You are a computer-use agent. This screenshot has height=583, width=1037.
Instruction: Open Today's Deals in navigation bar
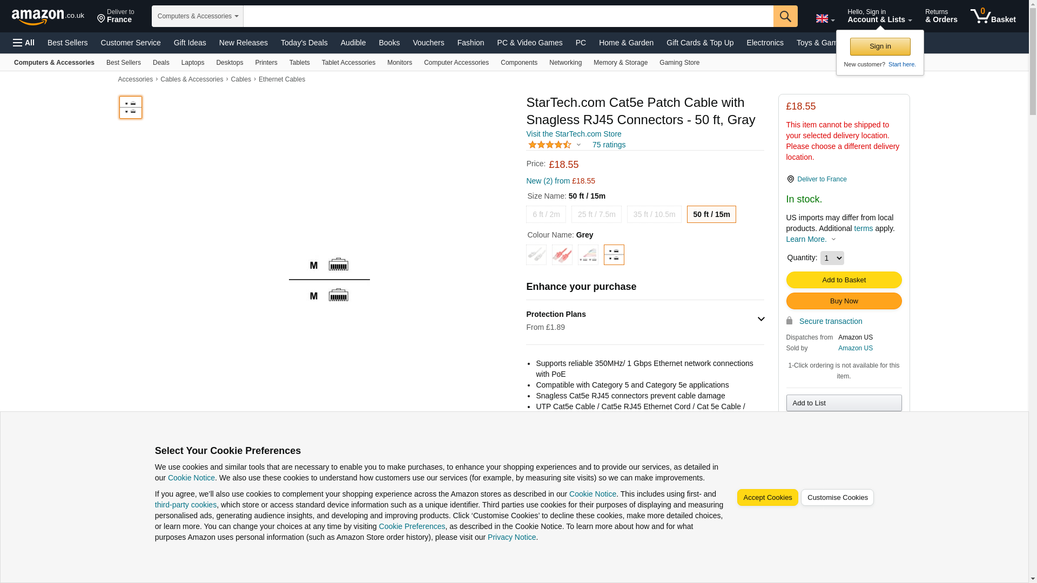(304, 43)
